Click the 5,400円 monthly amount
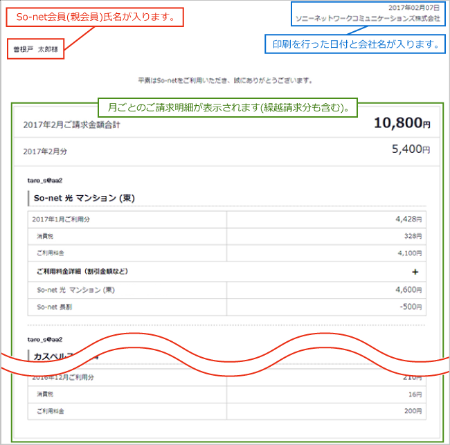 [411, 149]
